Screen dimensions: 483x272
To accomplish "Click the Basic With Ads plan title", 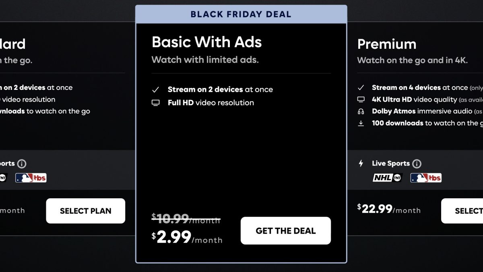I will (206, 42).
